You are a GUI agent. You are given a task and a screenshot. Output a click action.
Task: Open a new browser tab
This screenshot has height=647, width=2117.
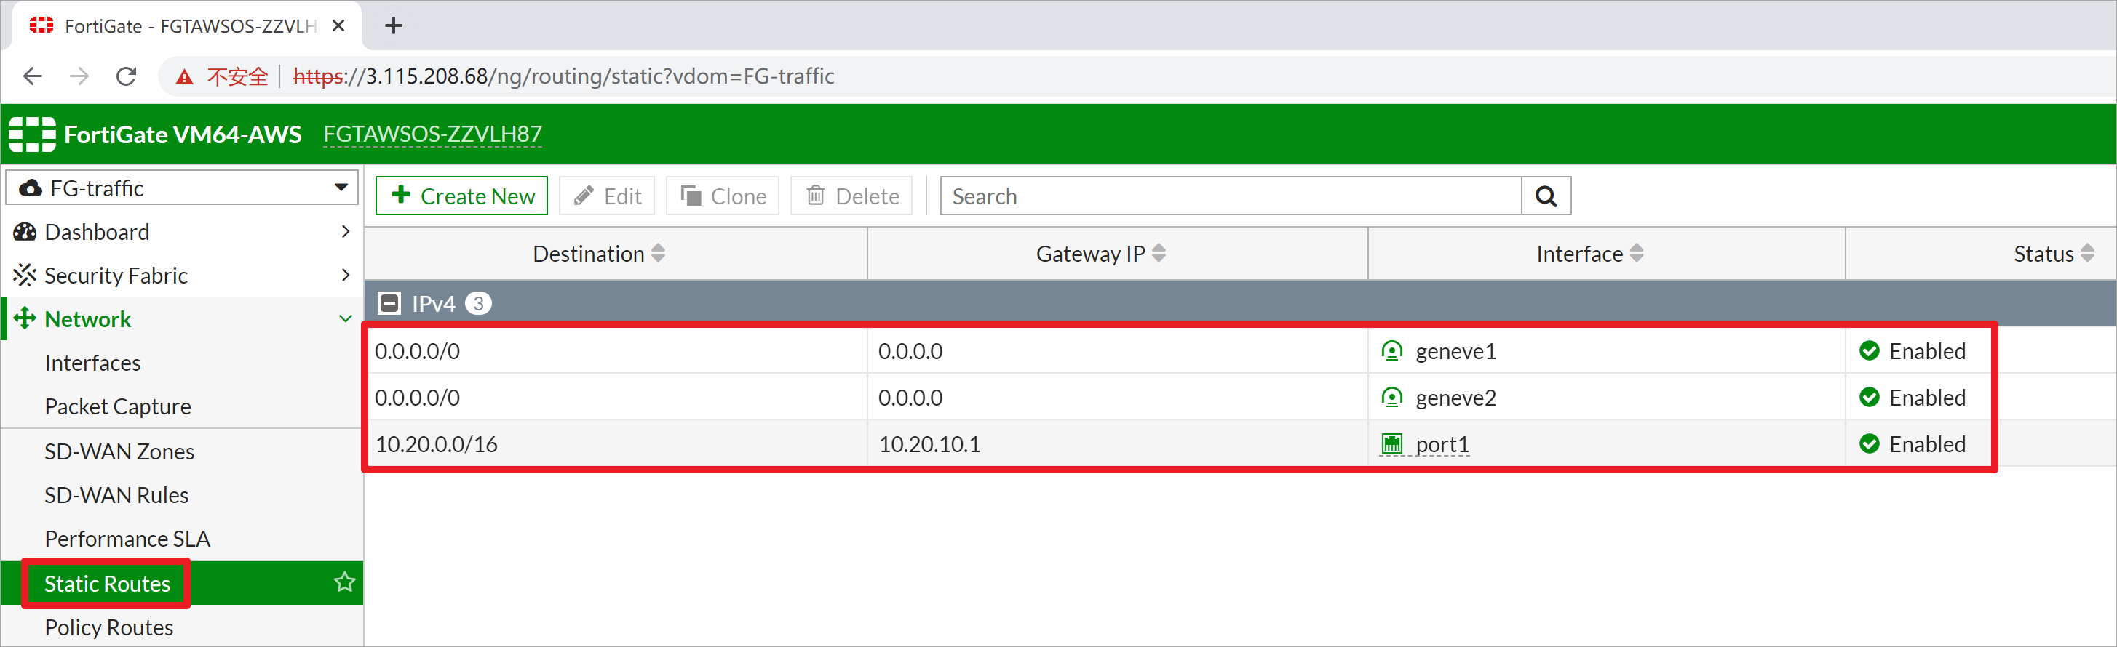394,26
